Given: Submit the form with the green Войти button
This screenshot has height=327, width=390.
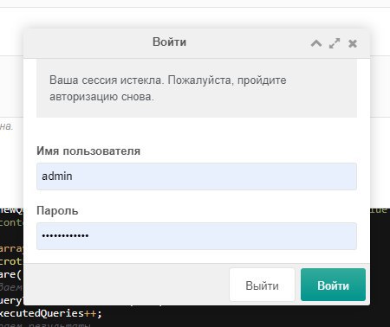Looking at the screenshot, I should 333,285.
